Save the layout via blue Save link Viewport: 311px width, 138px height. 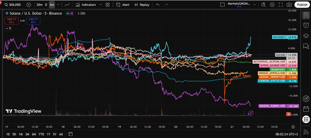click(239, 6)
